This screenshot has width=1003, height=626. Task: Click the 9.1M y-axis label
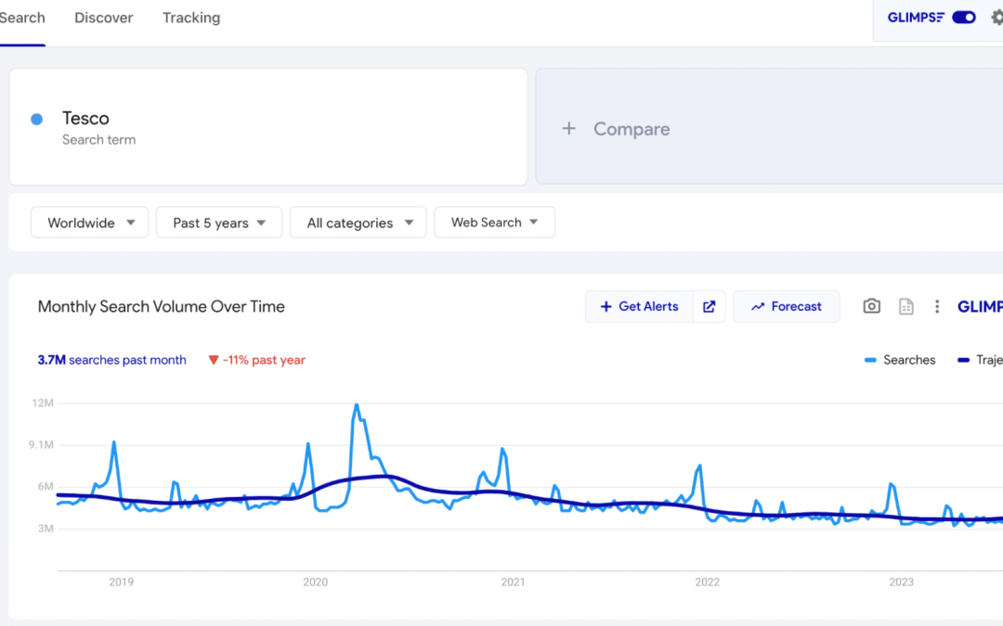(x=41, y=444)
